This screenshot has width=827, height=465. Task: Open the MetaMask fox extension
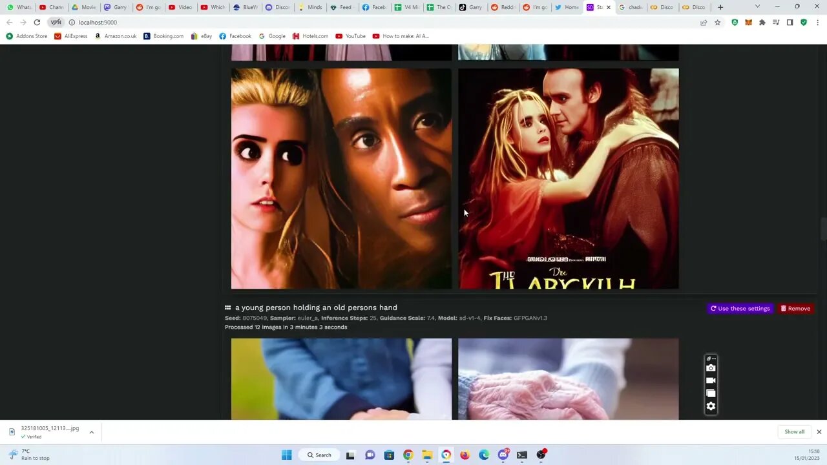click(x=749, y=22)
